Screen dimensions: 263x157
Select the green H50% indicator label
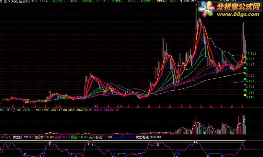(x=88, y=1)
